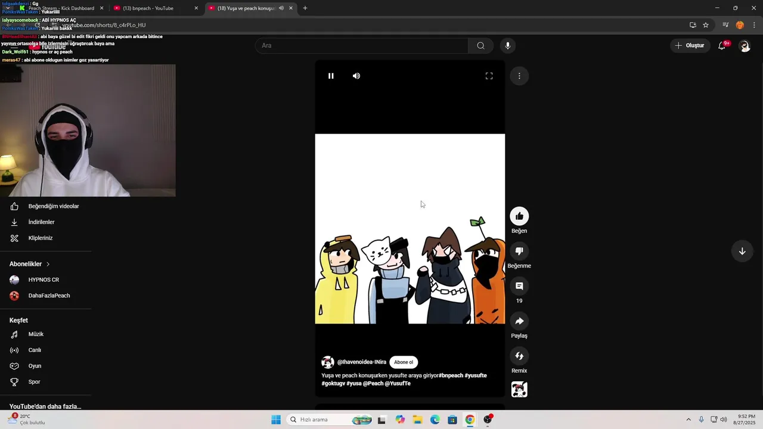Pause the playing Short

331,76
